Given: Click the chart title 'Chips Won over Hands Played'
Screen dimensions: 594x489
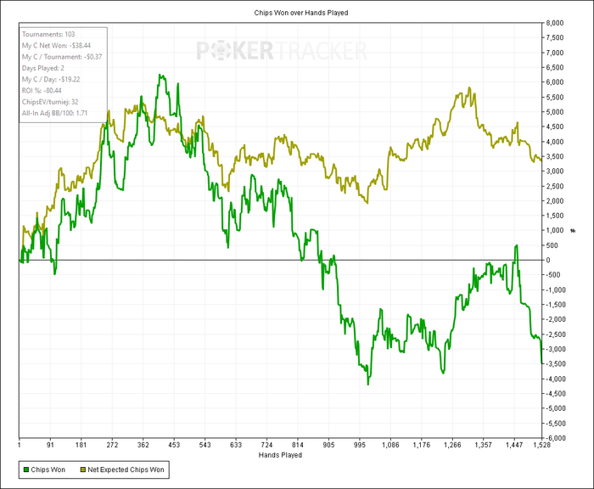Looking at the screenshot, I should (301, 13).
